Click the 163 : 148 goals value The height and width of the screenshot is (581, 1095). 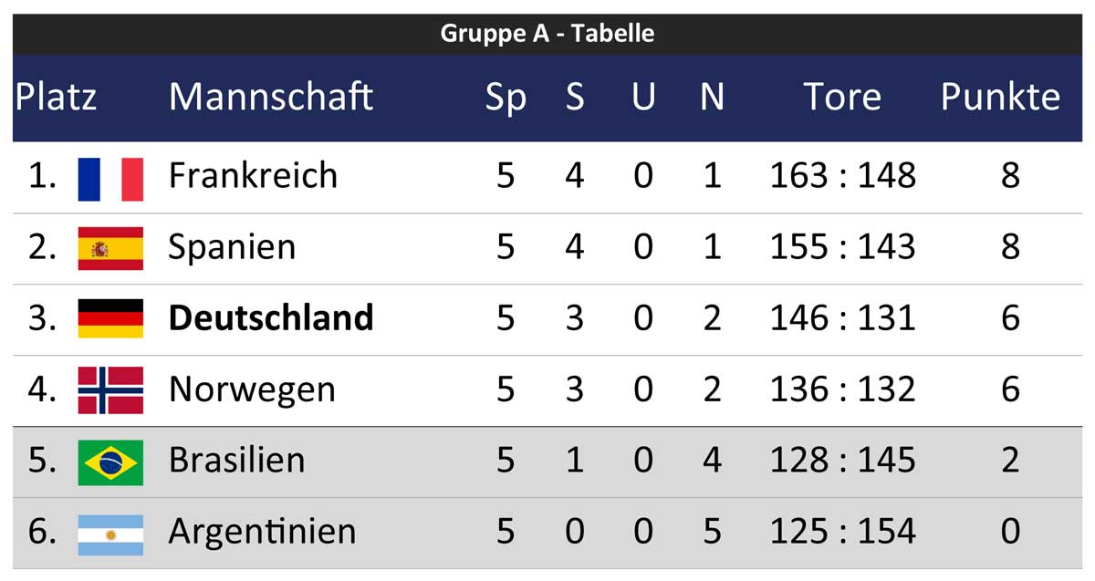(x=842, y=175)
